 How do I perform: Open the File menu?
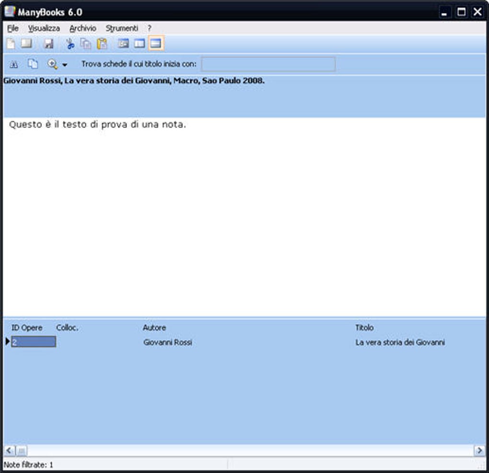click(x=12, y=28)
